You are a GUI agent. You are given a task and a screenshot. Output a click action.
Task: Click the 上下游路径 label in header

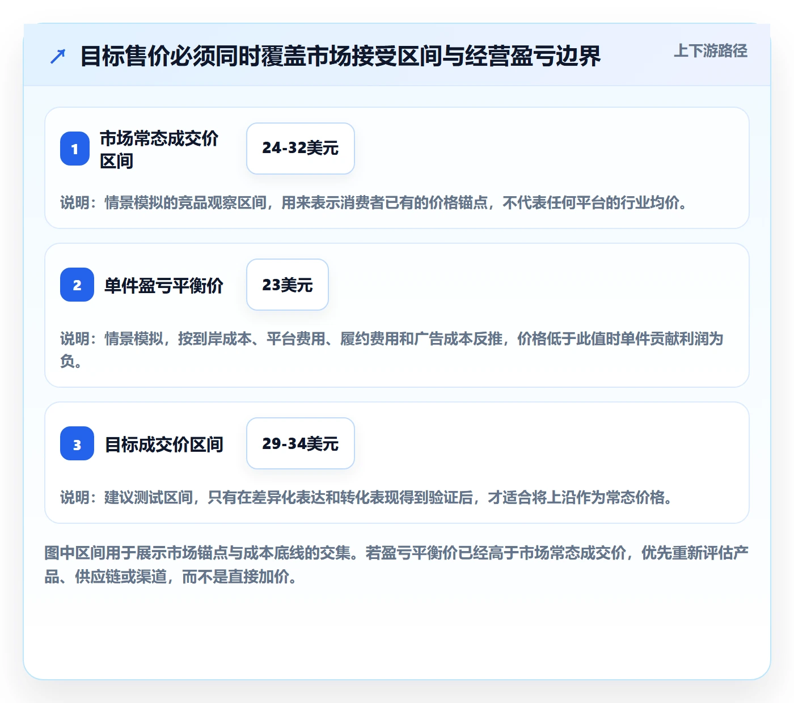click(x=710, y=51)
